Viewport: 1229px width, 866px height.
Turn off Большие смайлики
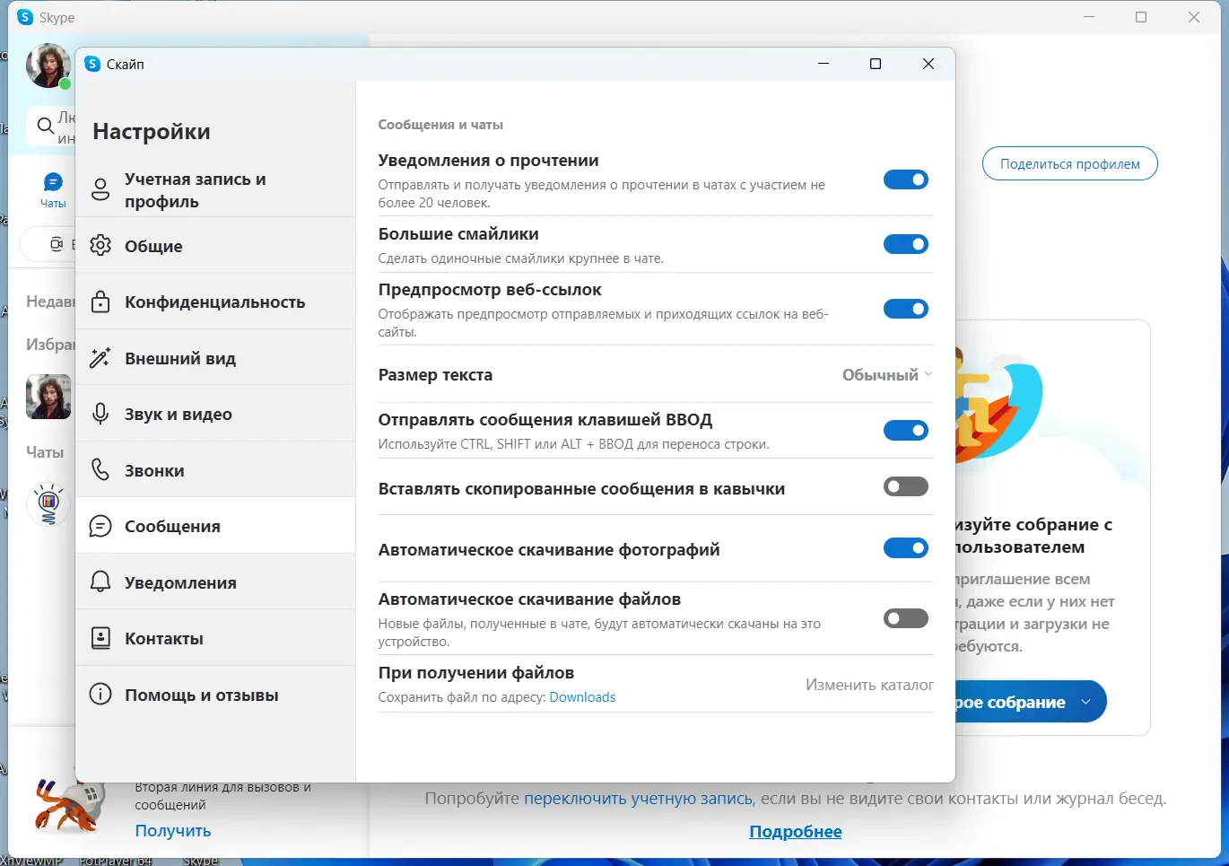[905, 244]
